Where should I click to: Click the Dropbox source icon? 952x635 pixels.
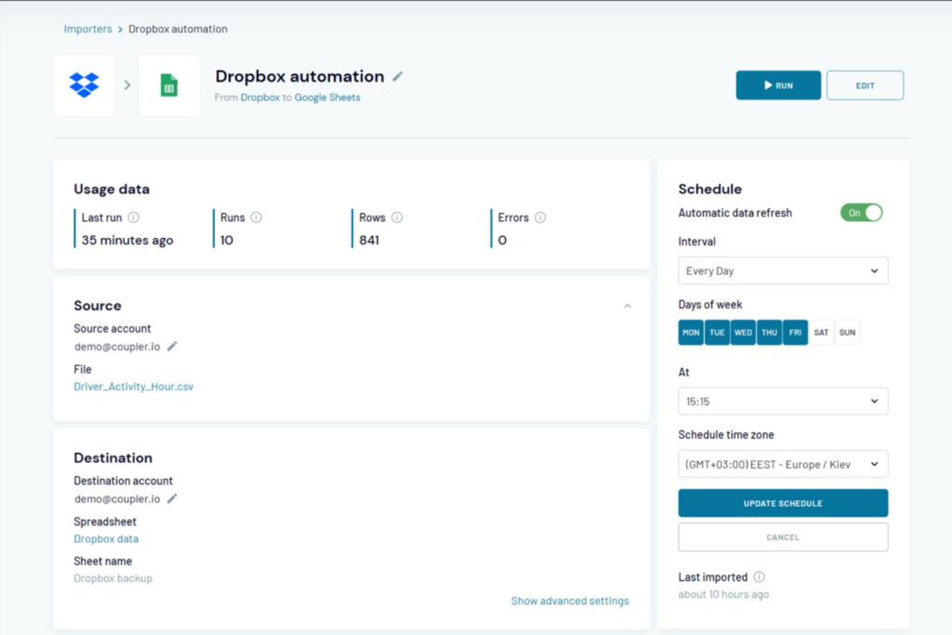coord(84,84)
